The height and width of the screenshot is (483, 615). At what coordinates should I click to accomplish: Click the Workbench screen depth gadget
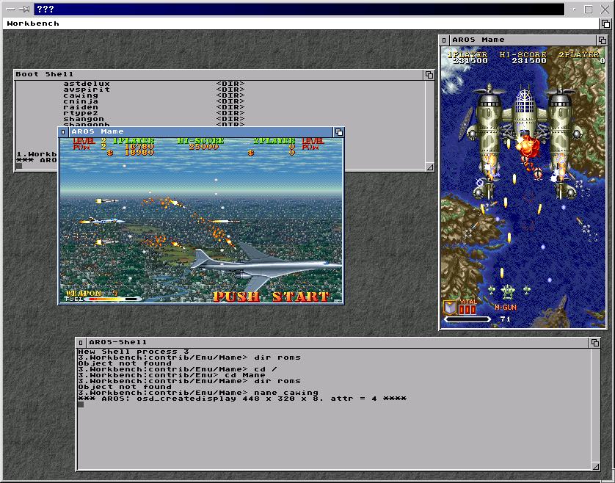click(605, 23)
